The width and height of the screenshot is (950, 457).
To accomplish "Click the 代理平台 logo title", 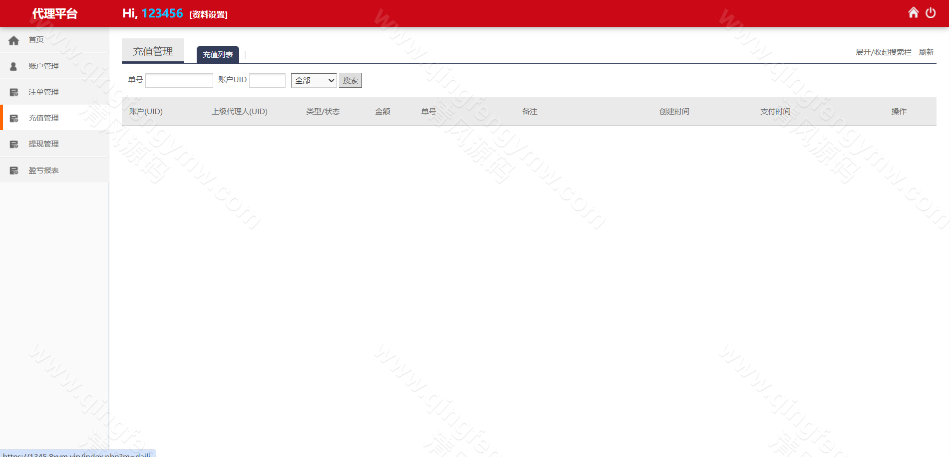I will point(55,13).
